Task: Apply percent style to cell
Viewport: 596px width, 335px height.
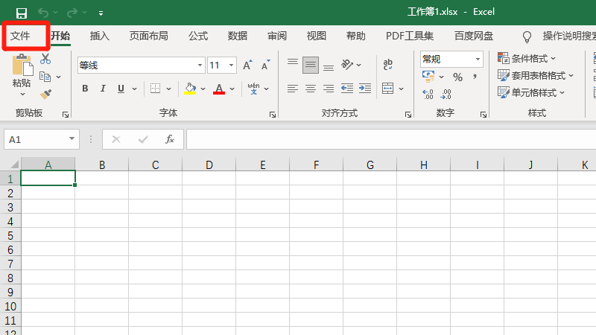Action: coord(457,77)
